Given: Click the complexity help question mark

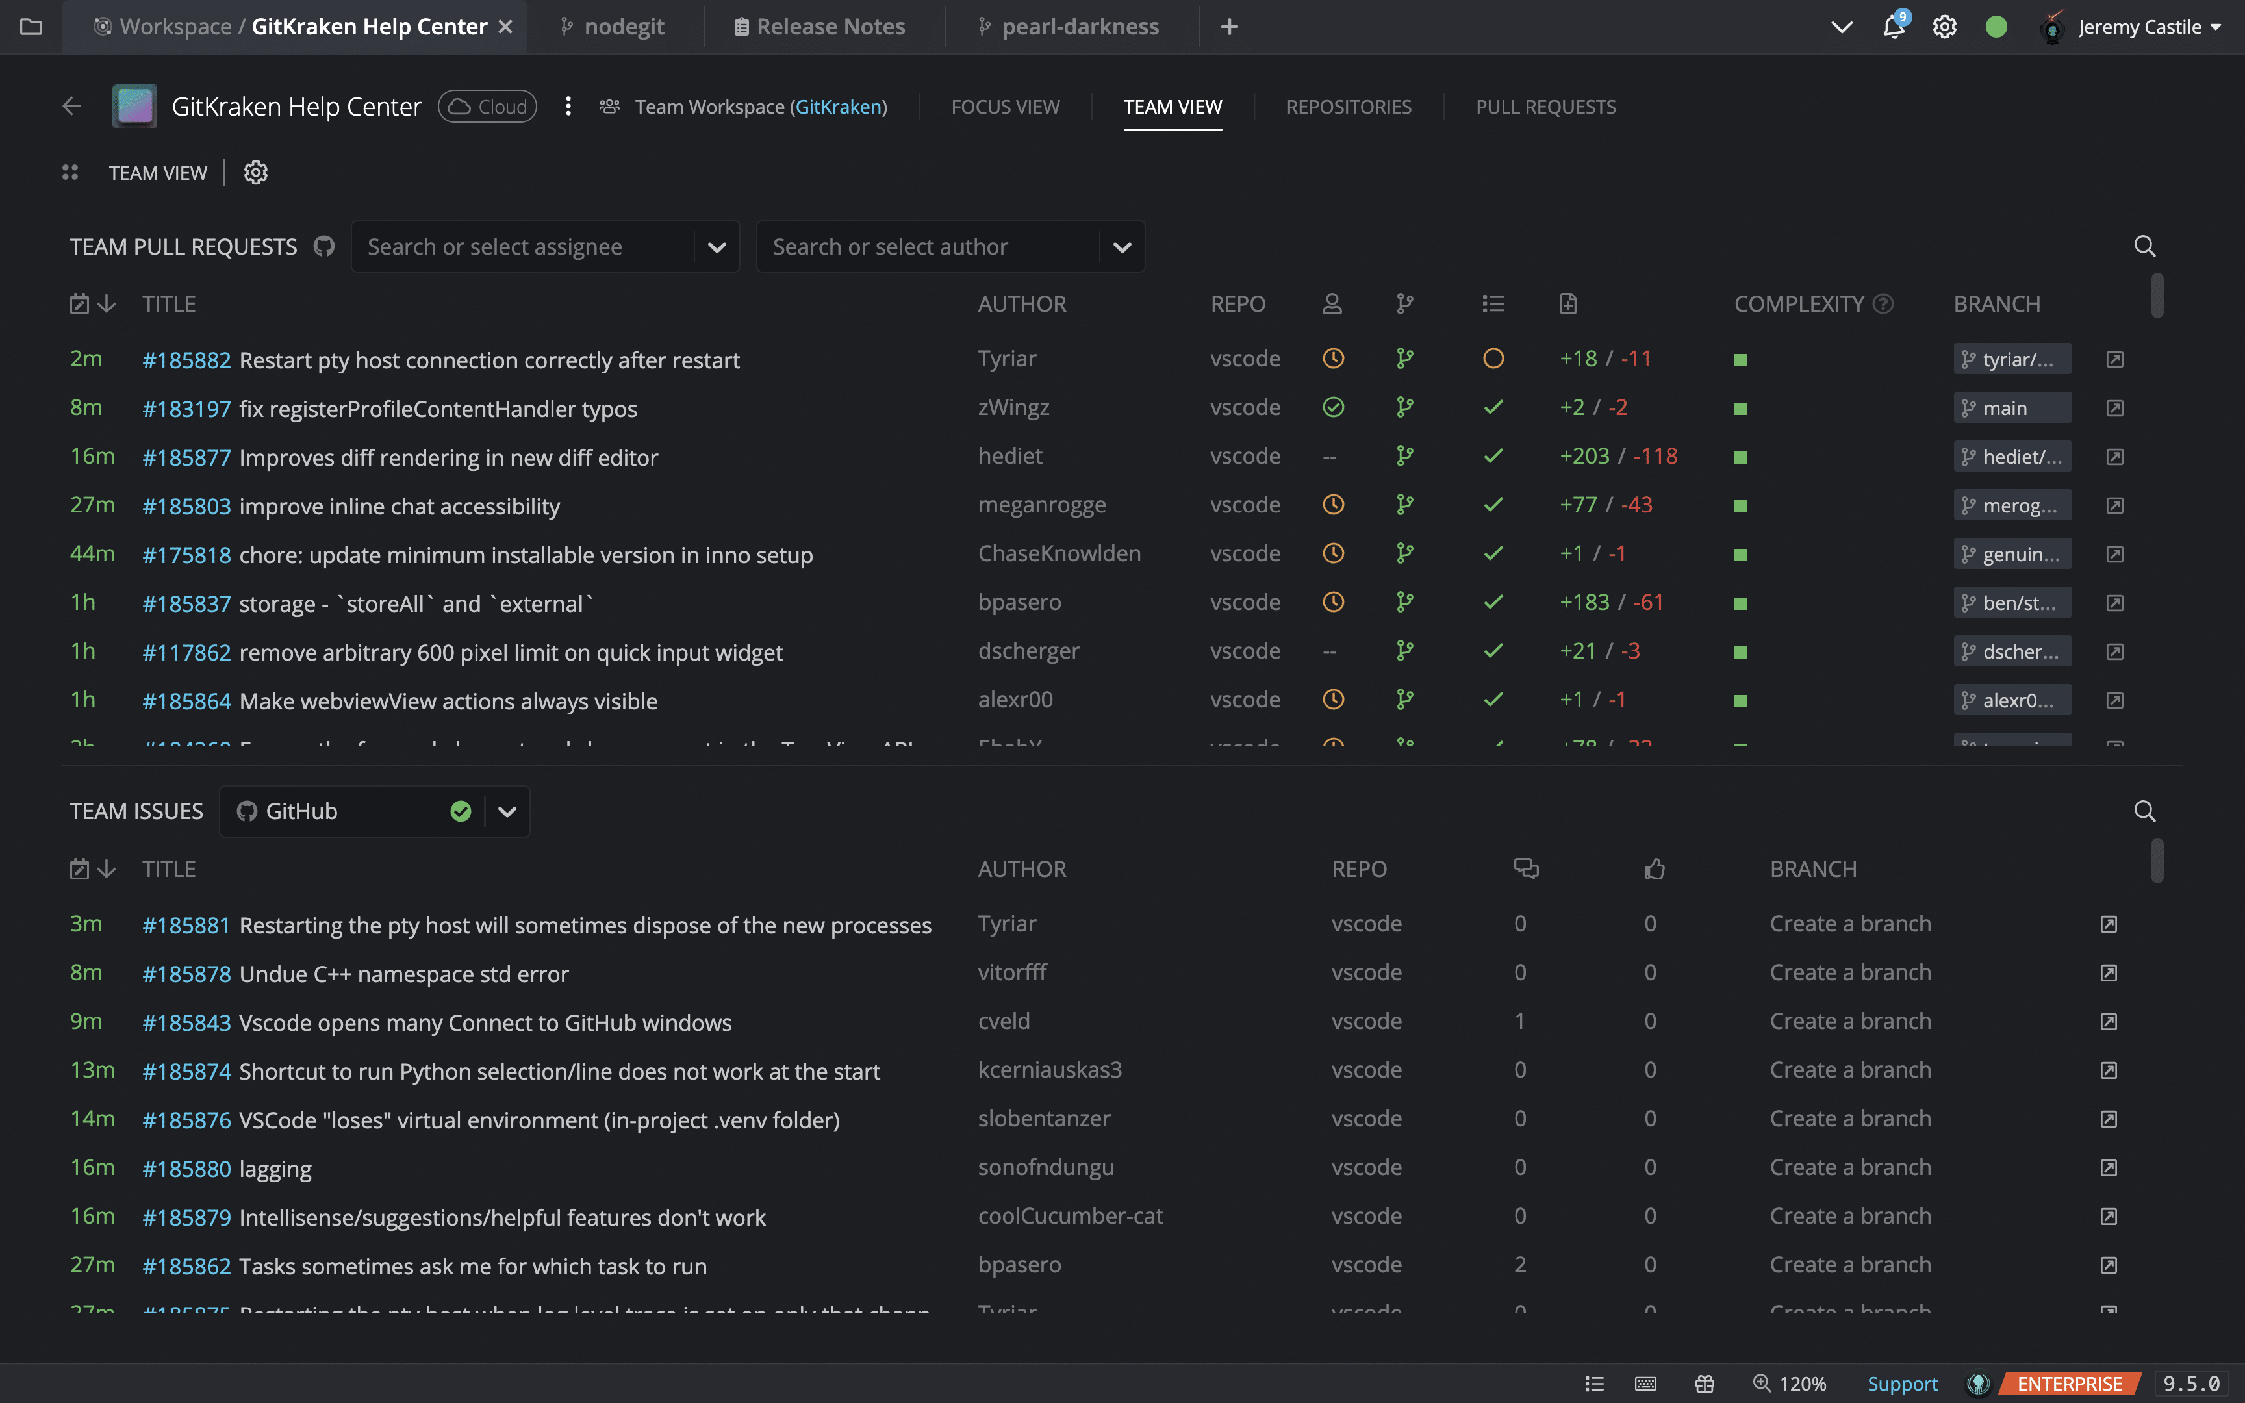Looking at the screenshot, I should click(1883, 305).
